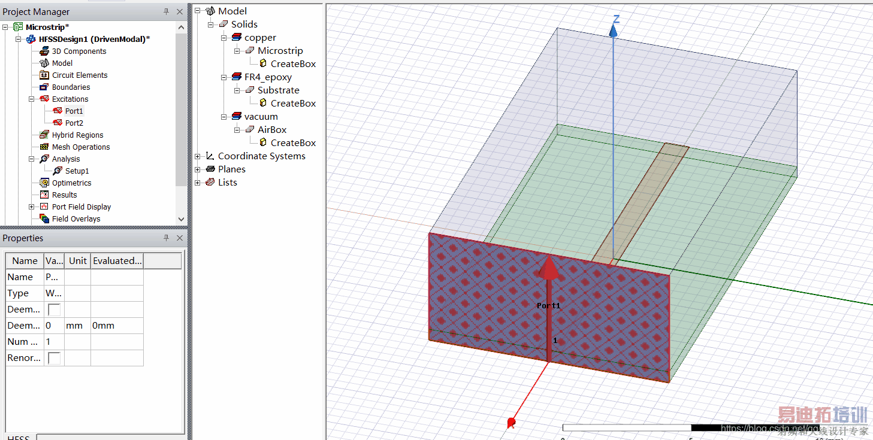The image size is (873, 440).
Task: Expand the Coordinate Systems node
Action: point(198,156)
